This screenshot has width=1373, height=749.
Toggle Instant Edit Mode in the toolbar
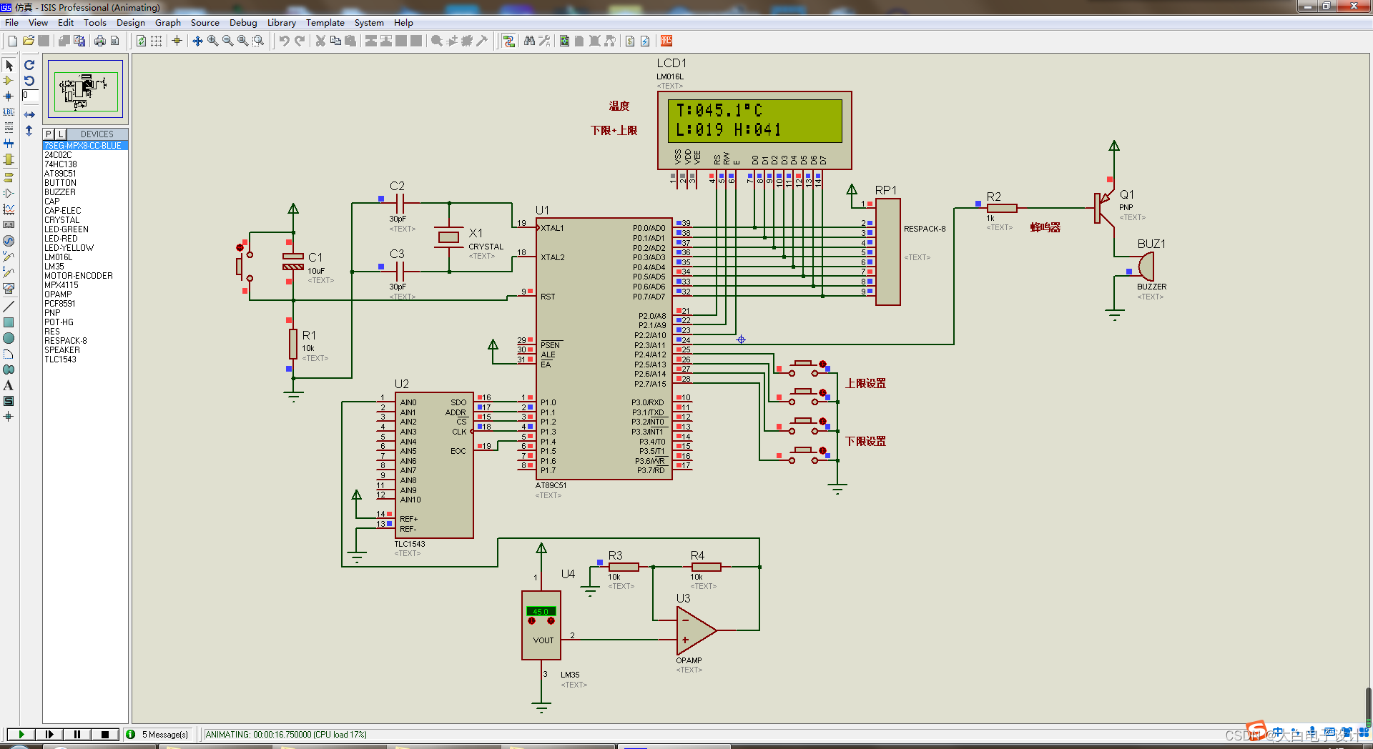pyautogui.click(x=509, y=41)
